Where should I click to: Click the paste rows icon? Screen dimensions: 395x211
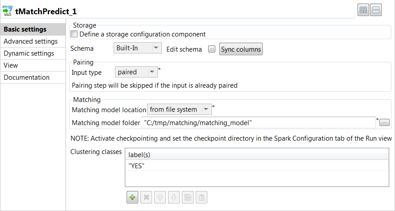click(201, 198)
